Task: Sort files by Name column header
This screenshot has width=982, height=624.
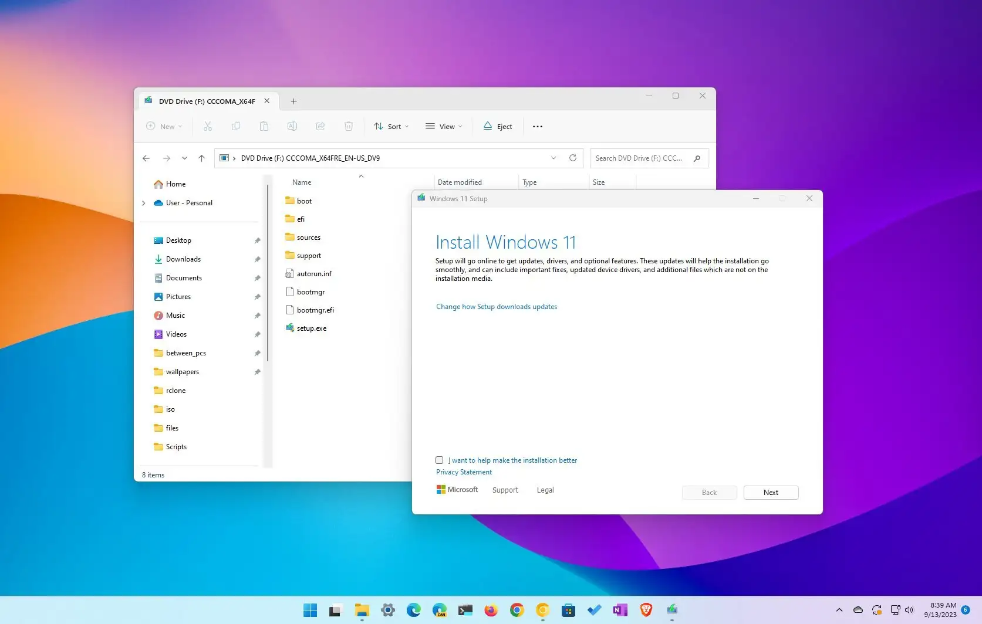Action: 302,182
